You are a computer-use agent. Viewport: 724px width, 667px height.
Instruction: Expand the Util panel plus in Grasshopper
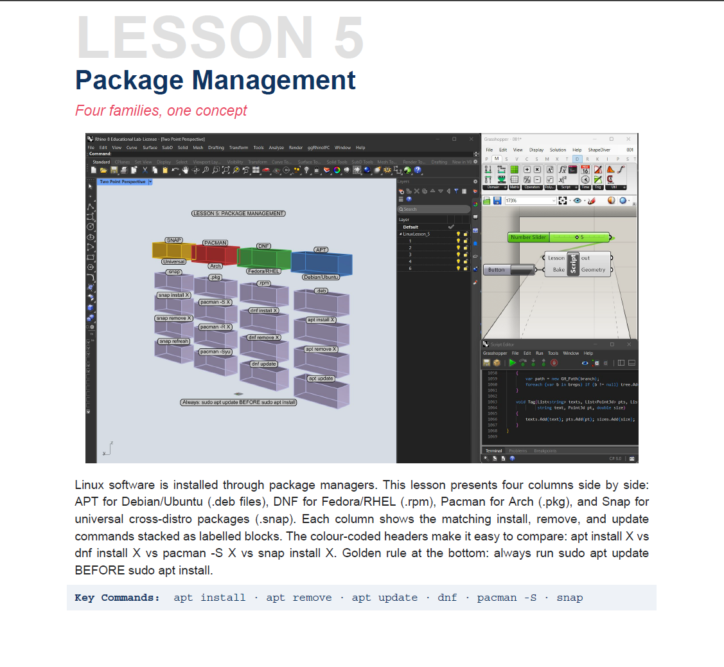click(624, 187)
